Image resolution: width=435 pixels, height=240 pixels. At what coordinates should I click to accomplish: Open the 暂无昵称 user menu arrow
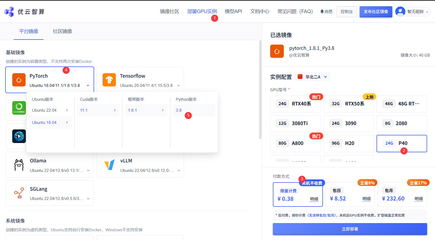427,12
